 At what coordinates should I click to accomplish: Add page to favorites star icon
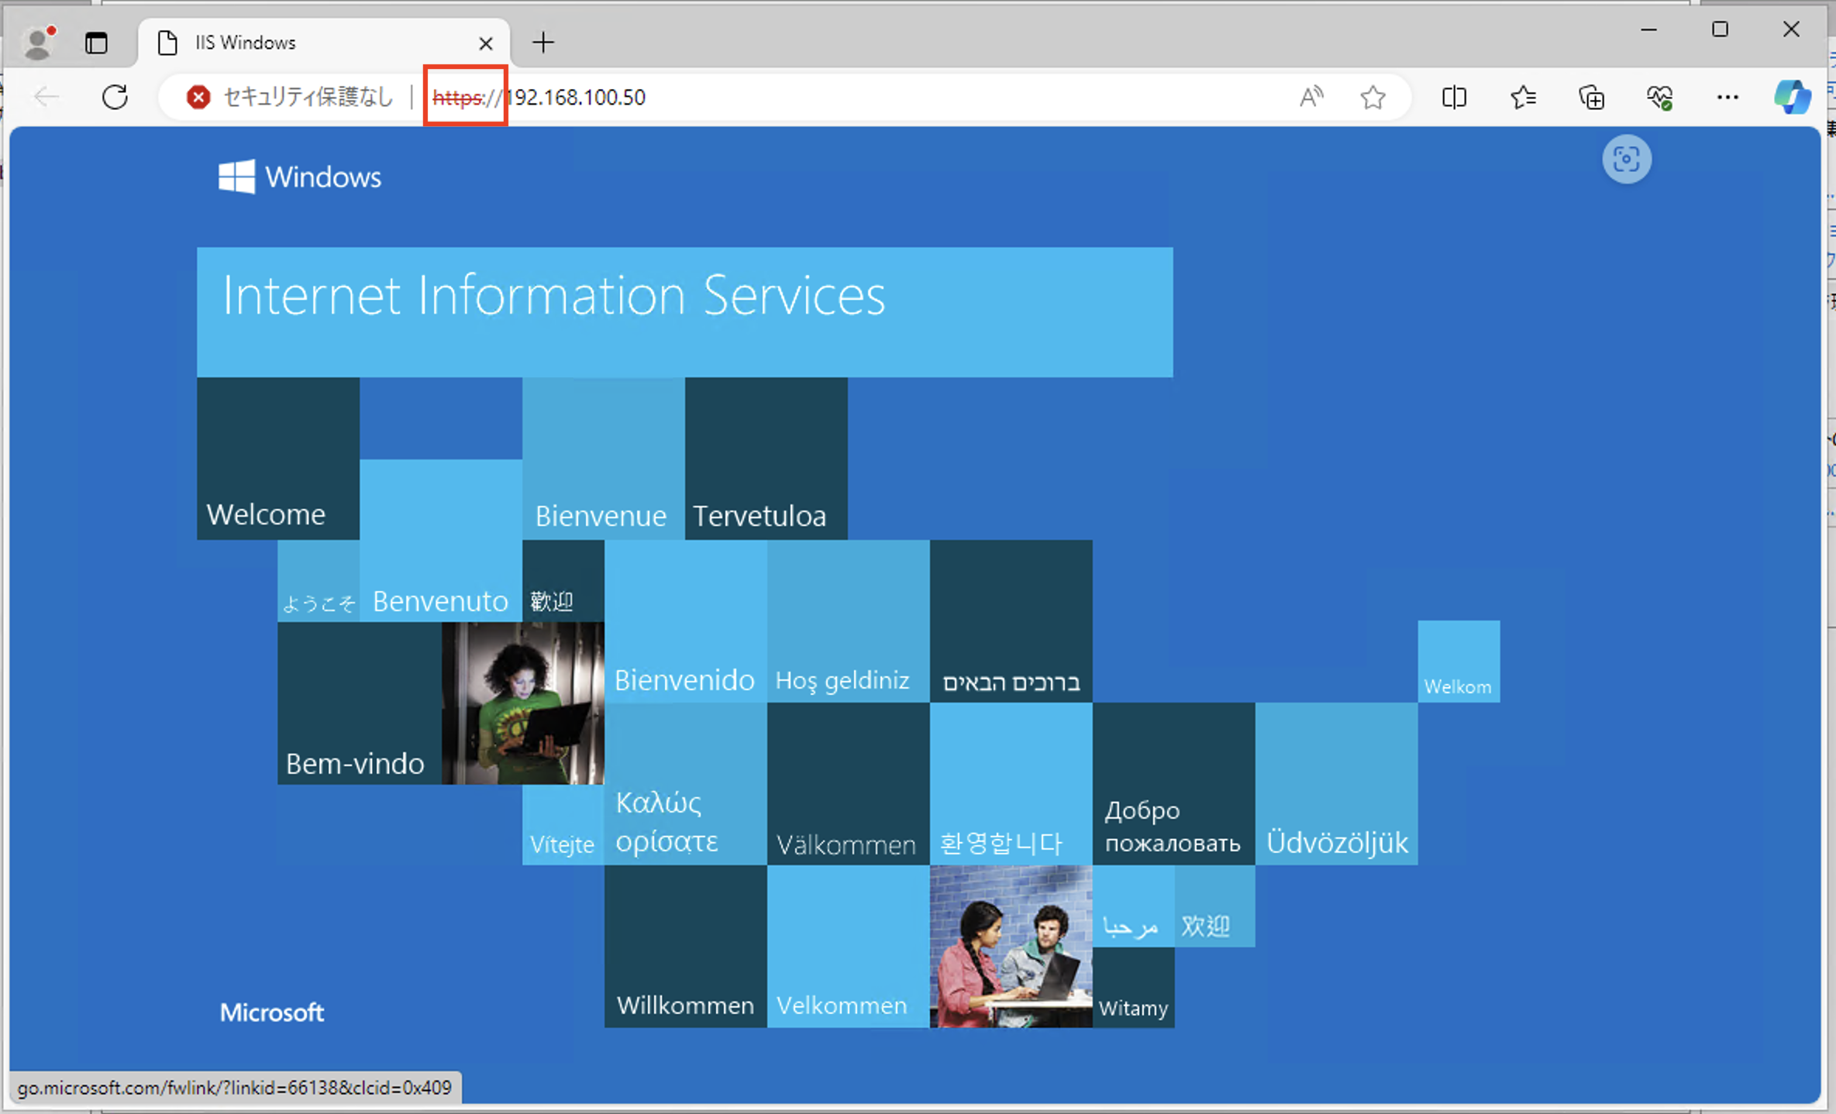point(1373,97)
